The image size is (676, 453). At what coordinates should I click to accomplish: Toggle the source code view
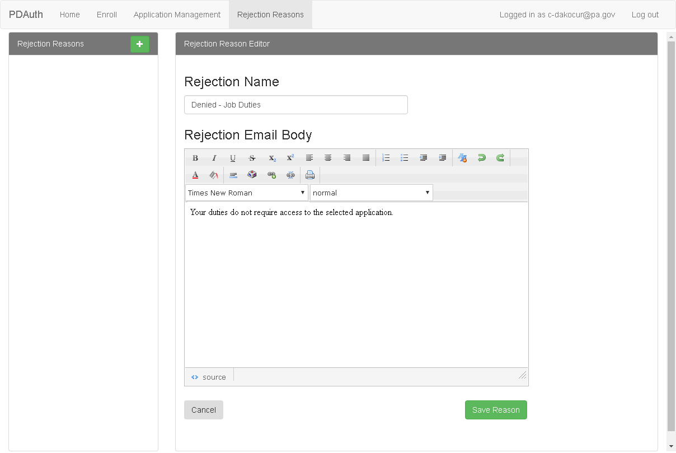(x=209, y=377)
